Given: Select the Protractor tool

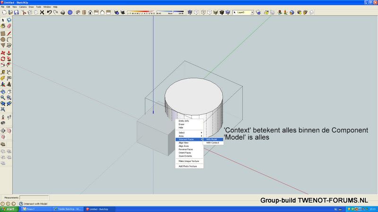Looking at the screenshot, I should (3, 78).
